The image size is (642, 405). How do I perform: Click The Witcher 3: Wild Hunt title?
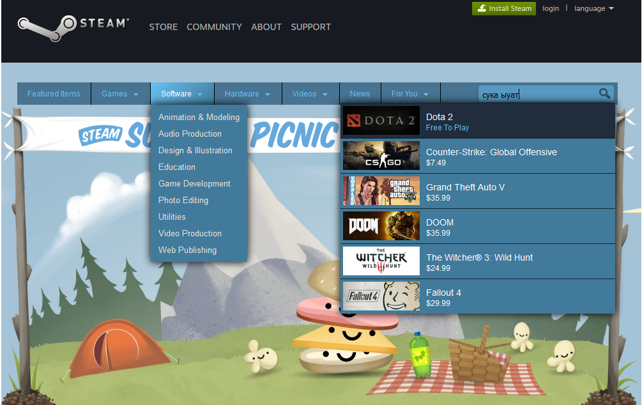[480, 257]
